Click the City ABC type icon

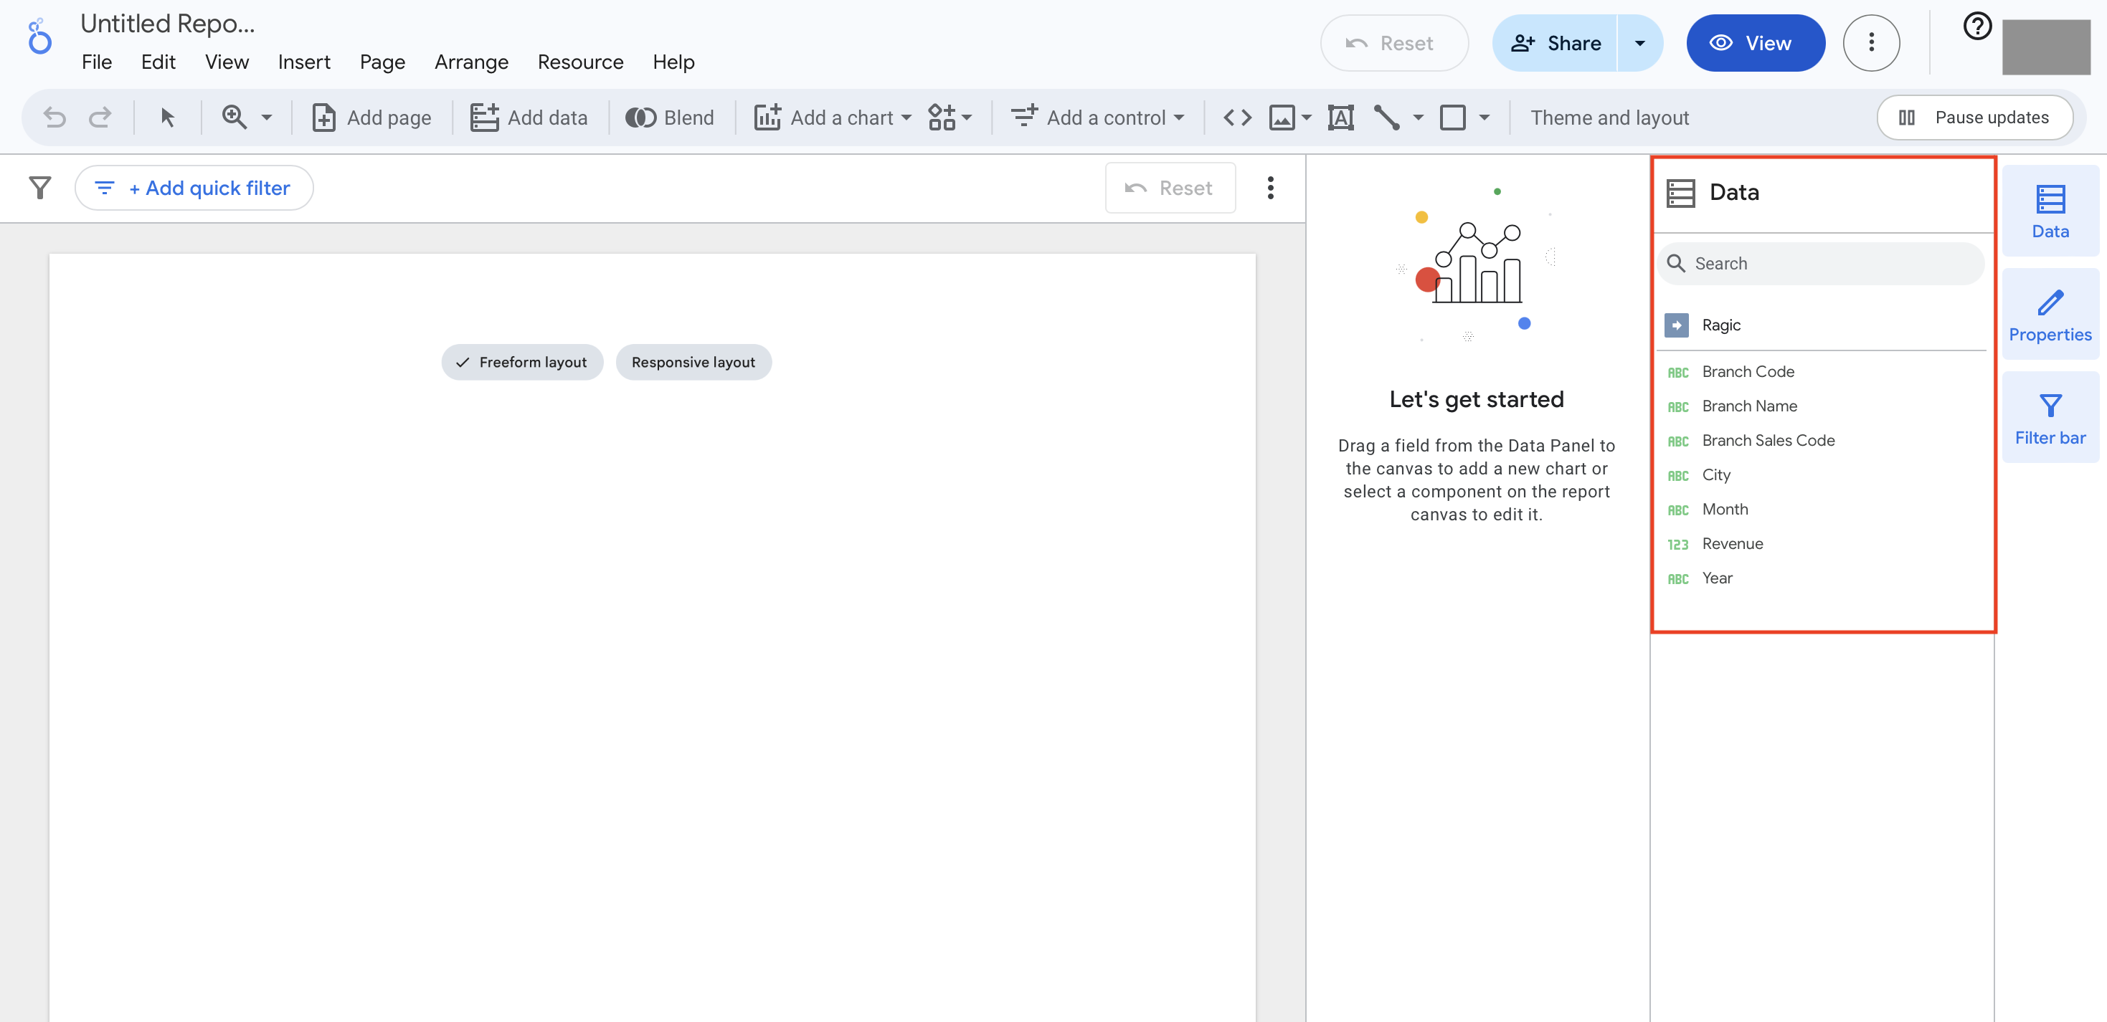(x=1677, y=476)
